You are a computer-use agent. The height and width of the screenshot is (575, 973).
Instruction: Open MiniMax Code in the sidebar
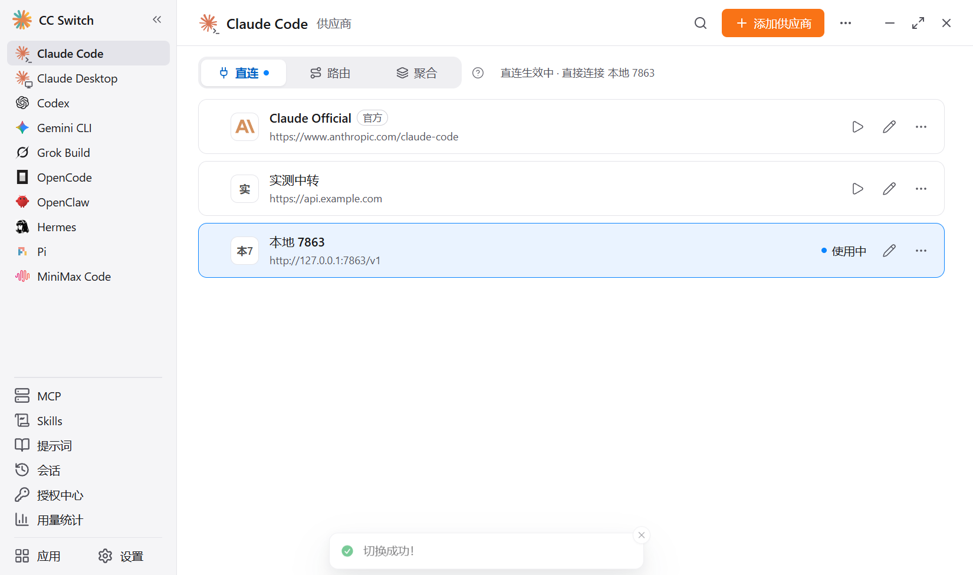coord(88,277)
